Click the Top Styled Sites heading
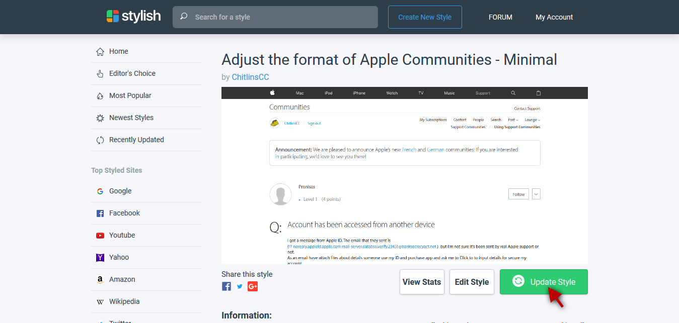This screenshot has width=679, height=323. point(117,170)
